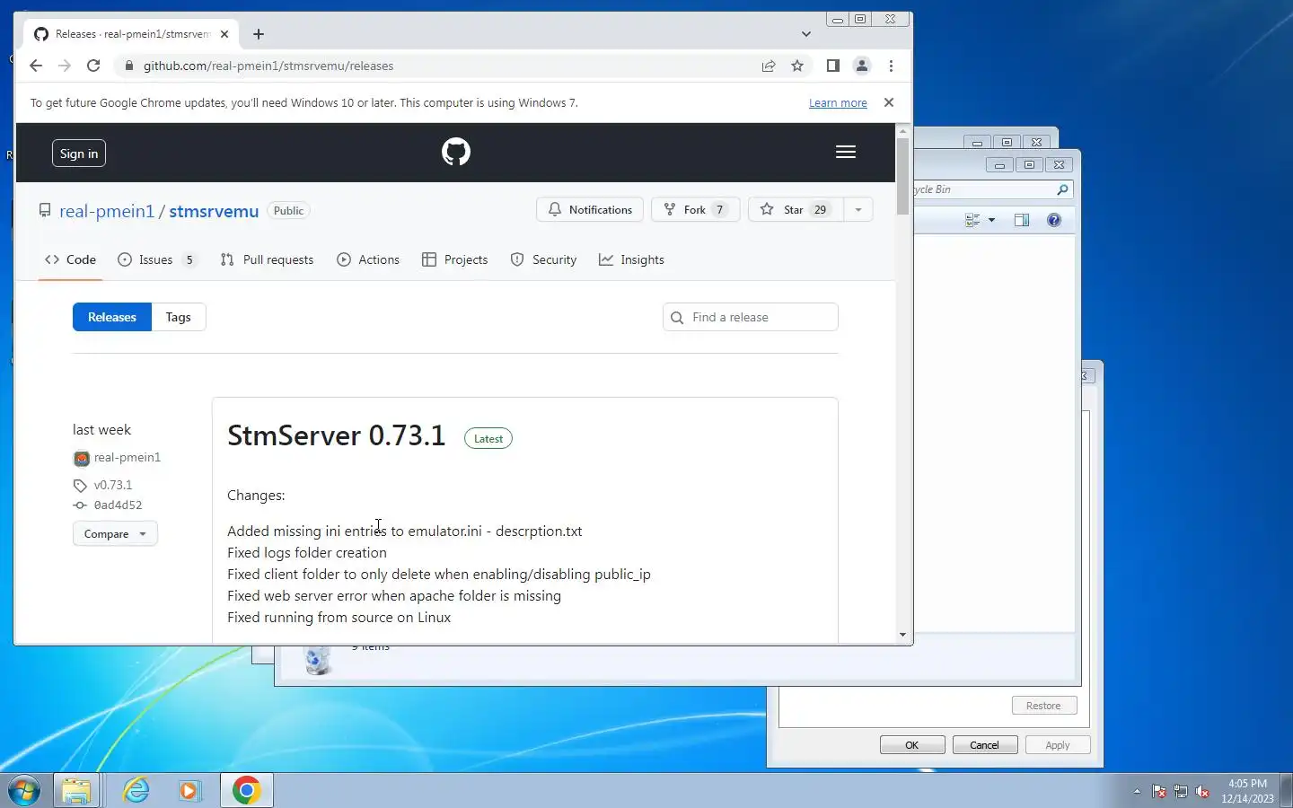Image resolution: width=1293 pixels, height=808 pixels.
Task: Expand the star lists dropdown arrow
Action: pos(858,209)
